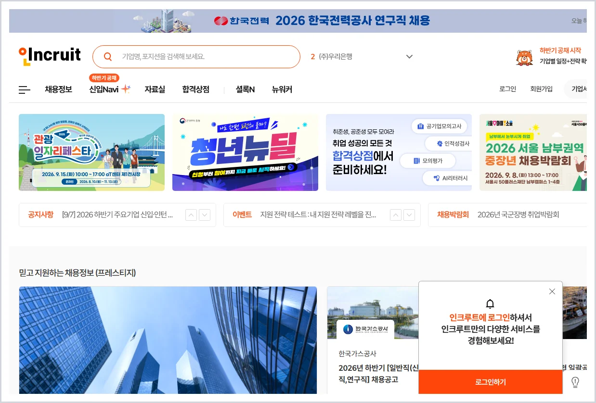Click the search magnifier icon
The image size is (596, 403).
[108, 57]
